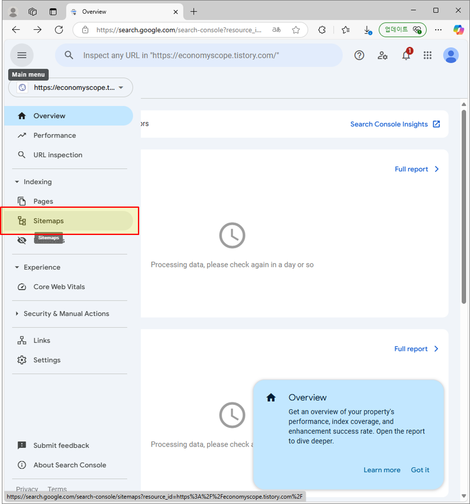The image size is (470, 504).
Task: Open the Links report
Action: click(x=42, y=340)
